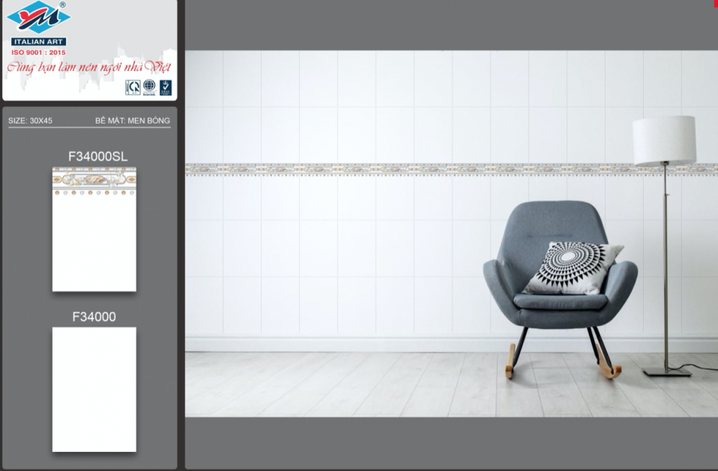The width and height of the screenshot is (718, 471).
Task: Click the UKAS checkmark certification icon
Action: pos(165,87)
